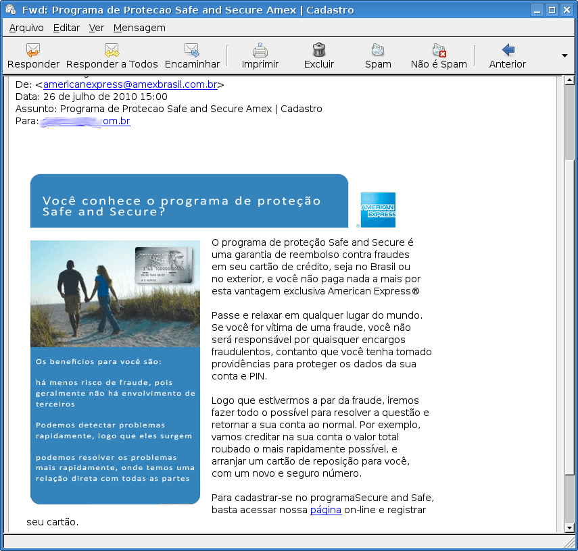Click the subject line "Assunto: Programa de Protecao"
The width and height of the screenshot is (578, 551).
point(169,109)
